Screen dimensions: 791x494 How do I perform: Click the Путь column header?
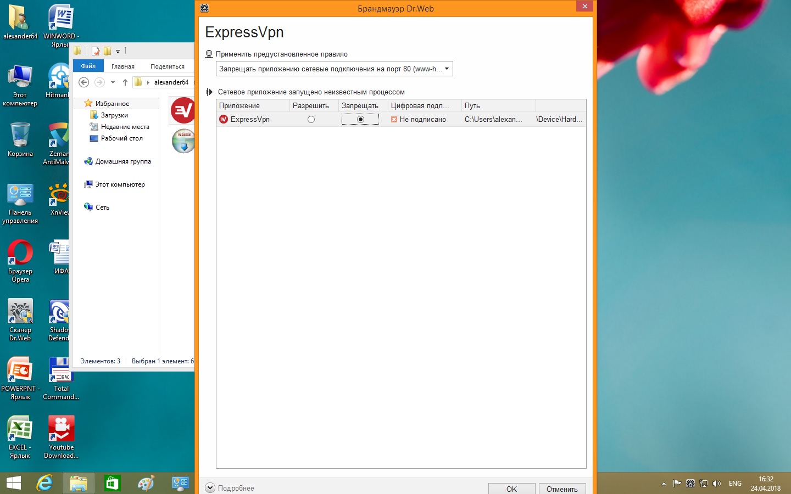click(499, 106)
